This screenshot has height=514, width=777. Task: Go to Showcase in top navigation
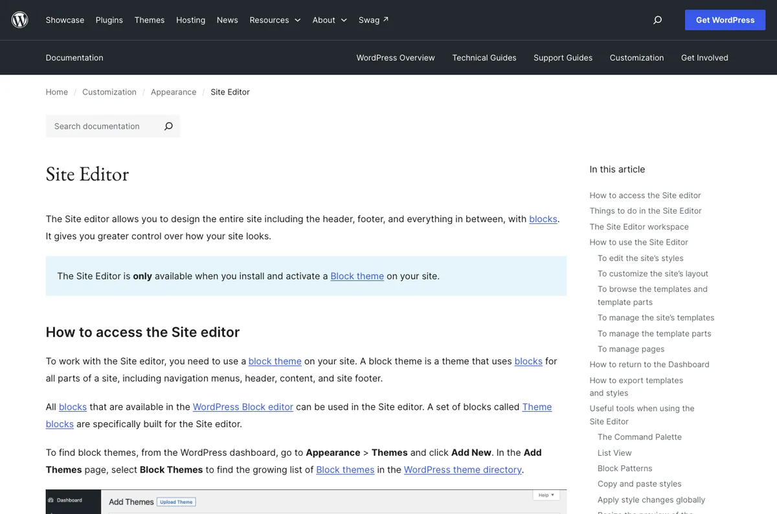click(65, 20)
